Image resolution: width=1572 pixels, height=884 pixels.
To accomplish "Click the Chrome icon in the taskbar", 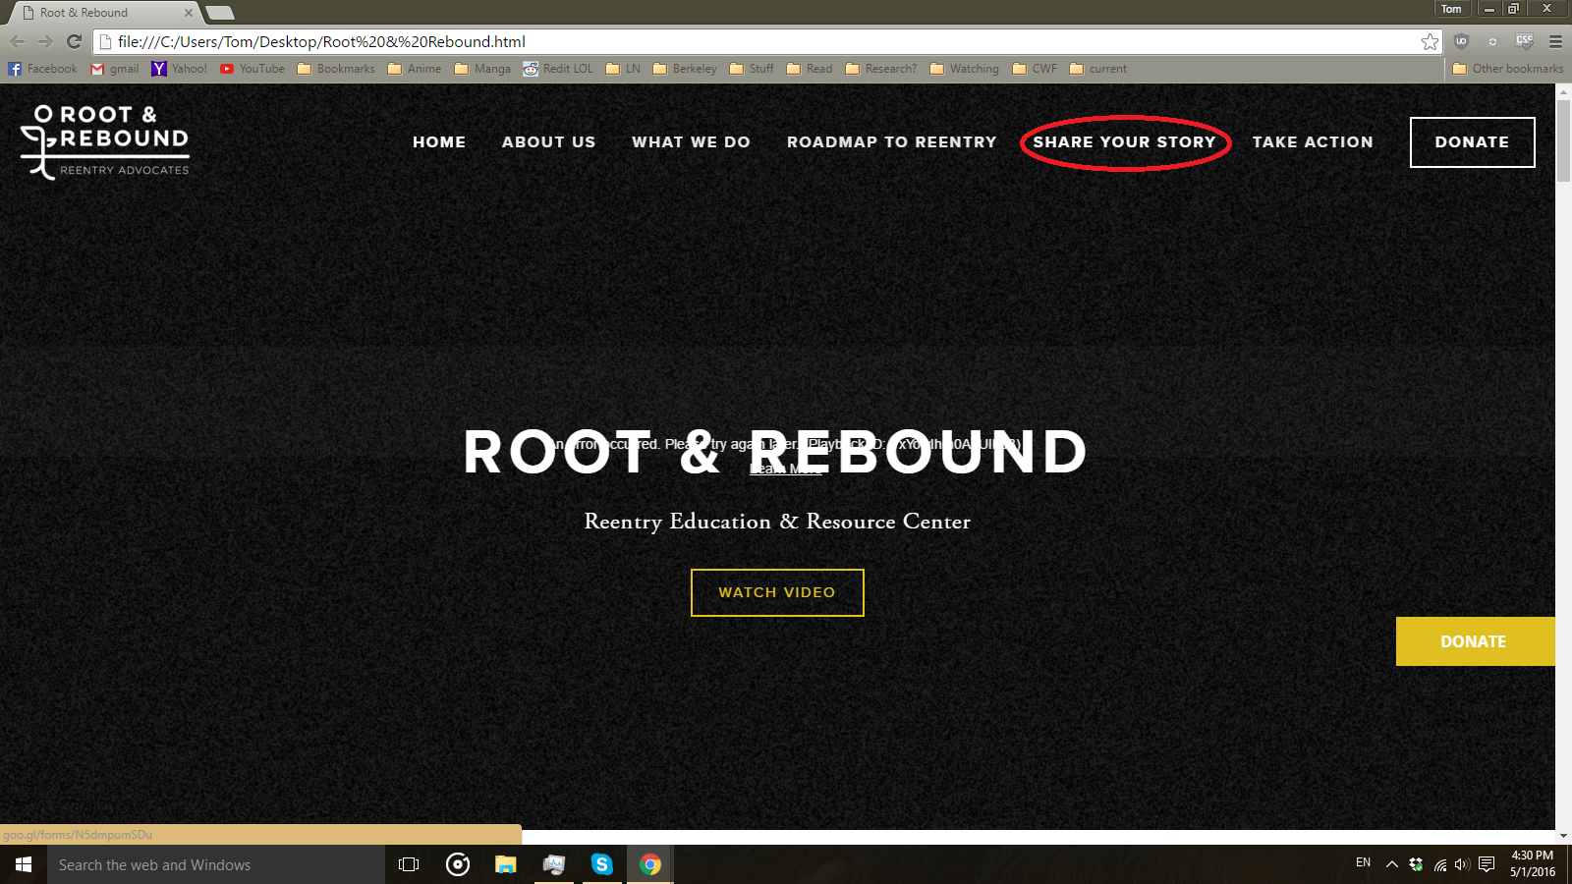I will click(649, 864).
